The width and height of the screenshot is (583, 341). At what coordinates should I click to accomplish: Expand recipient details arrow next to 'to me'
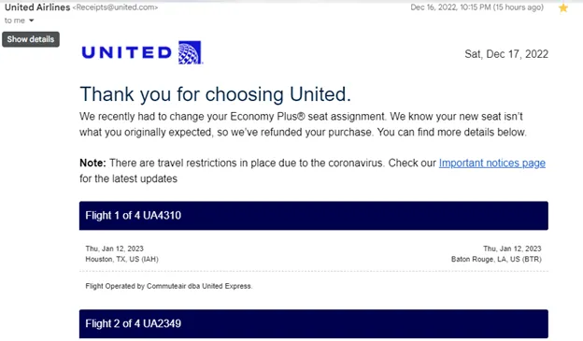tap(32, 21)
